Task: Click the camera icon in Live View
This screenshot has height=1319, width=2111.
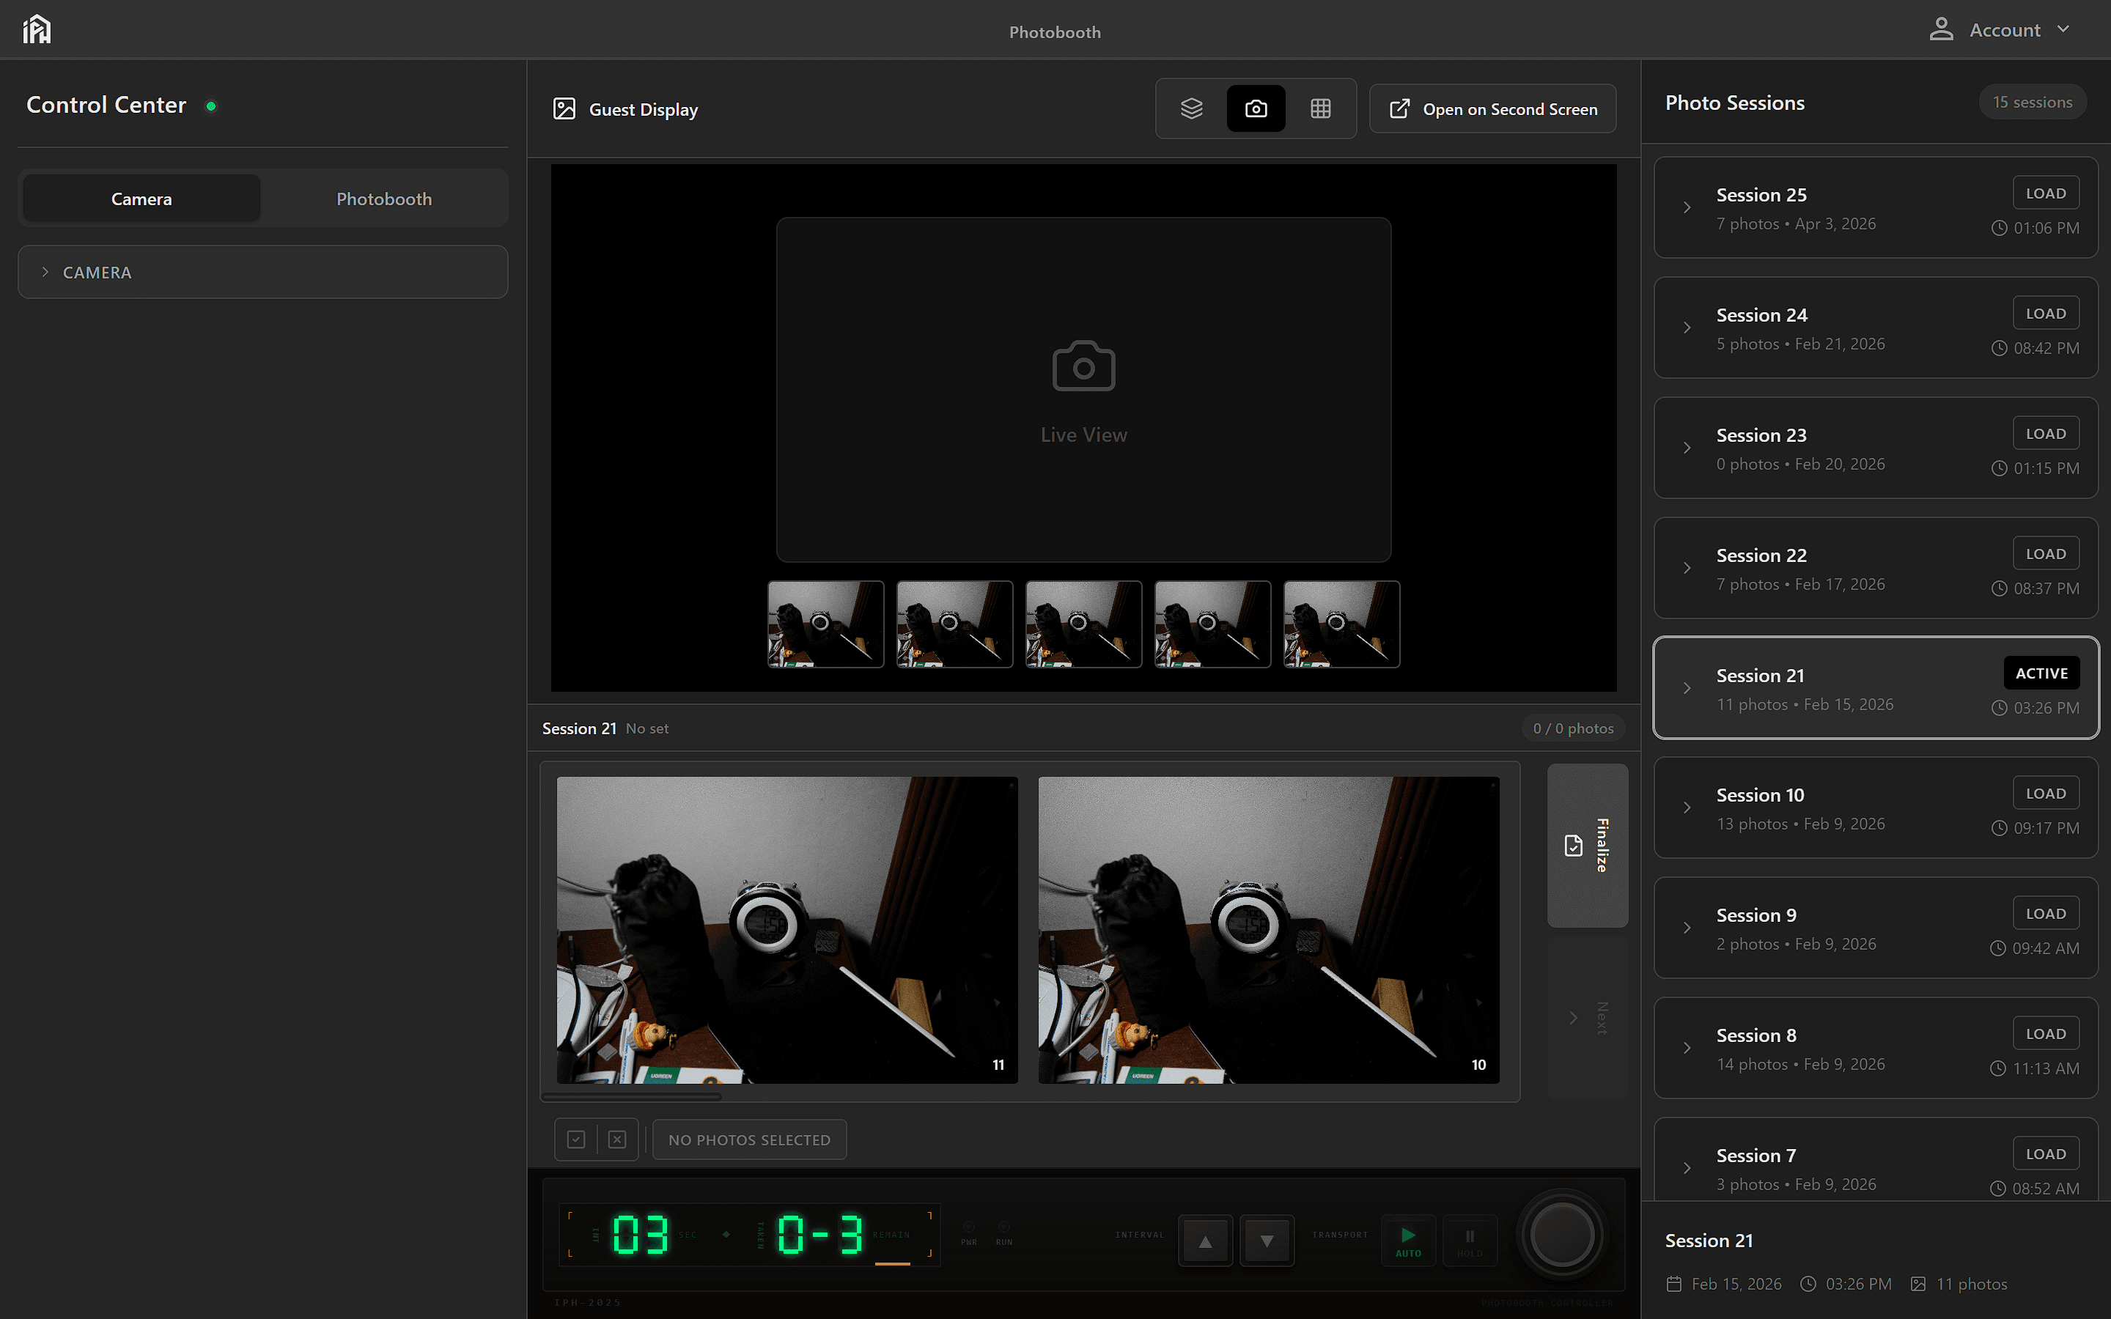Action: coord(1083,366)
